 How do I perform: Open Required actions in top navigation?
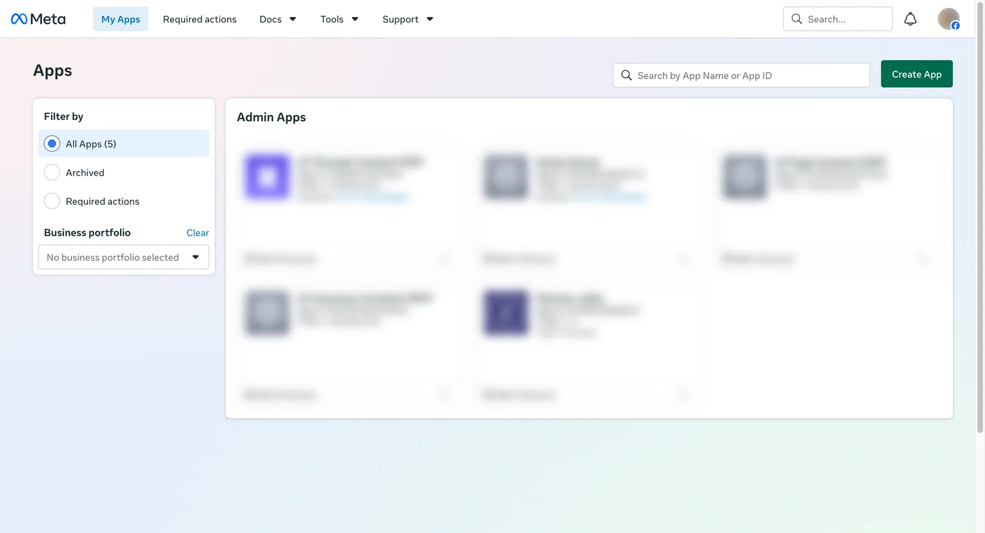[200, 19]
